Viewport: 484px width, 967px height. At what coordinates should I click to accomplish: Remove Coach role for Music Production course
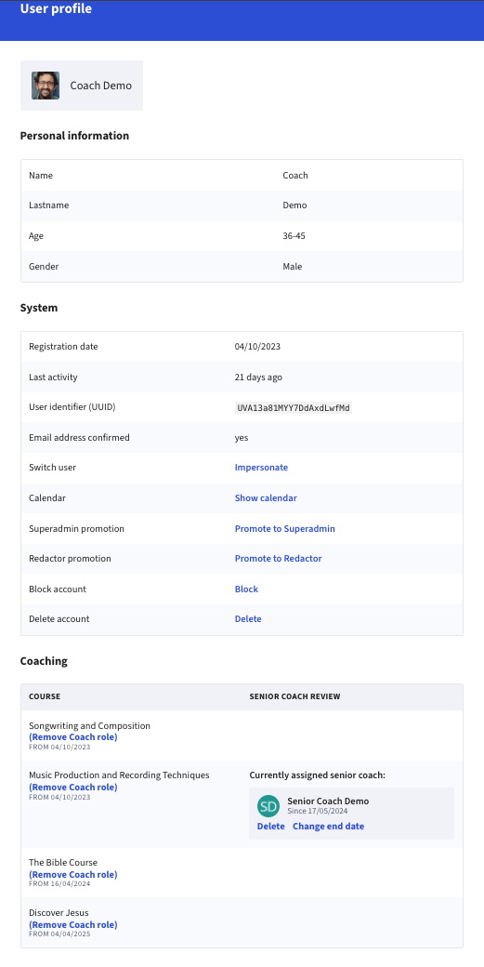click(x=72, y=787)
